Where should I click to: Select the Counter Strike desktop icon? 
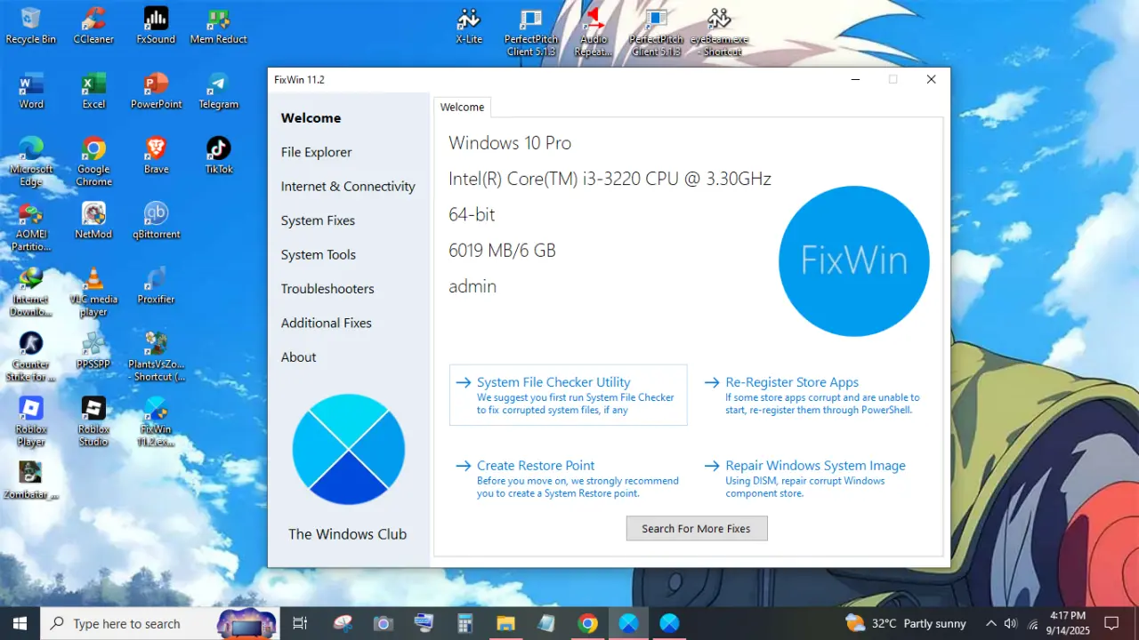click(31, 356)
